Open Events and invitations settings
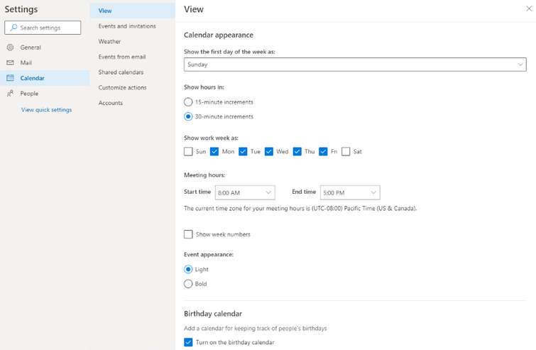Screen dimensions: 536x350 click(127, 26)
